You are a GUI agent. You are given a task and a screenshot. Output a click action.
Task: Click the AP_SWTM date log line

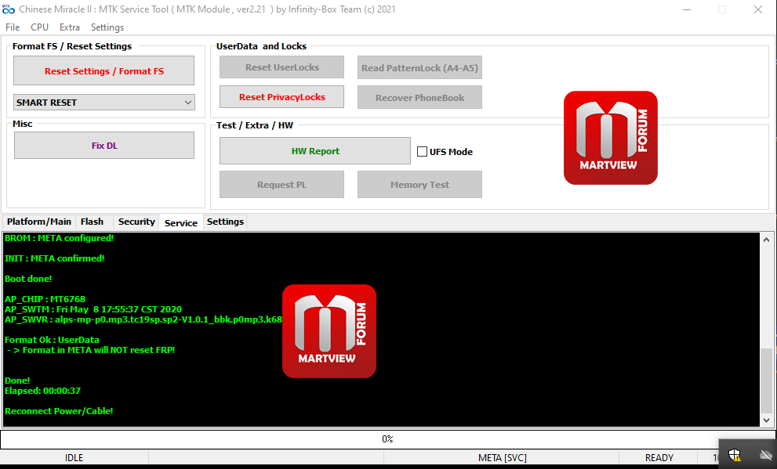click(93, 309)
